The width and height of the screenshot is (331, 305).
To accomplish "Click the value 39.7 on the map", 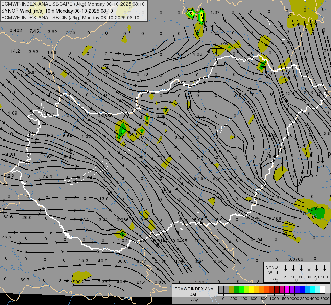I will coord(25,280).
